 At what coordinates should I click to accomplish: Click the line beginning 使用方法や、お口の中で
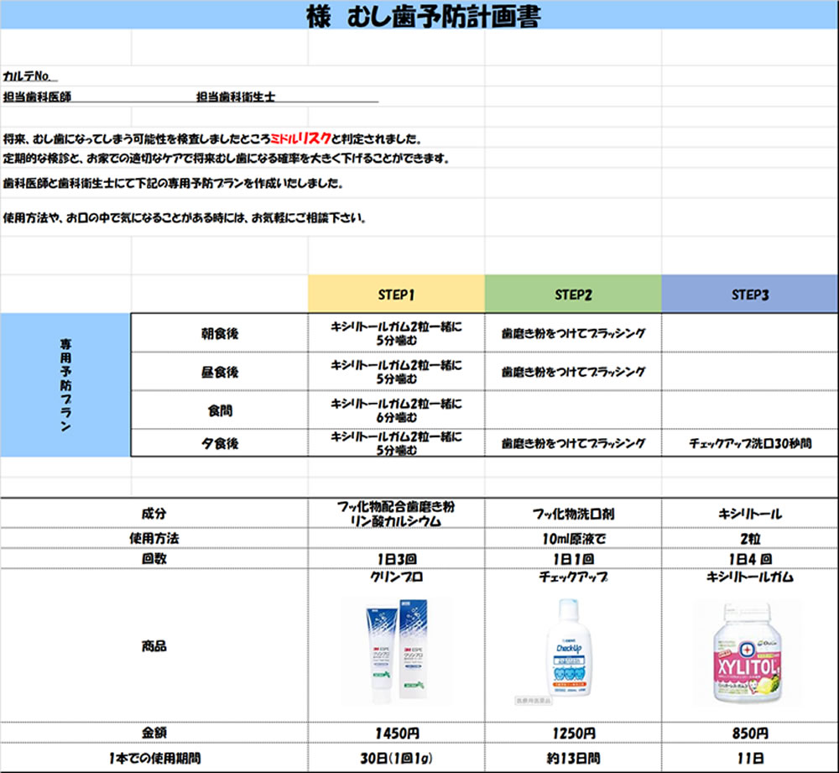(184, 218)
